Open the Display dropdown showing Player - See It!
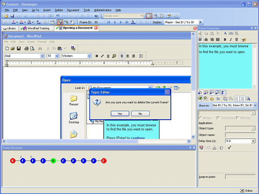 [x=200, y=22]
